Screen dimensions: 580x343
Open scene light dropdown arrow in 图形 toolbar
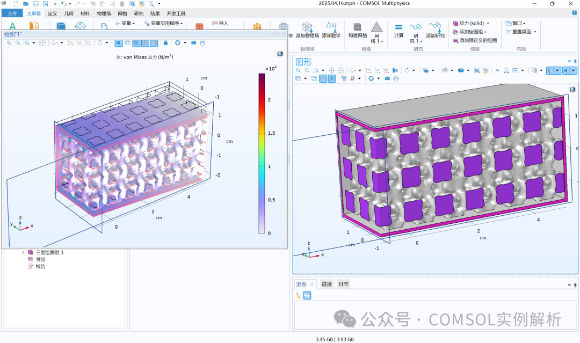(x=574, y=70)
